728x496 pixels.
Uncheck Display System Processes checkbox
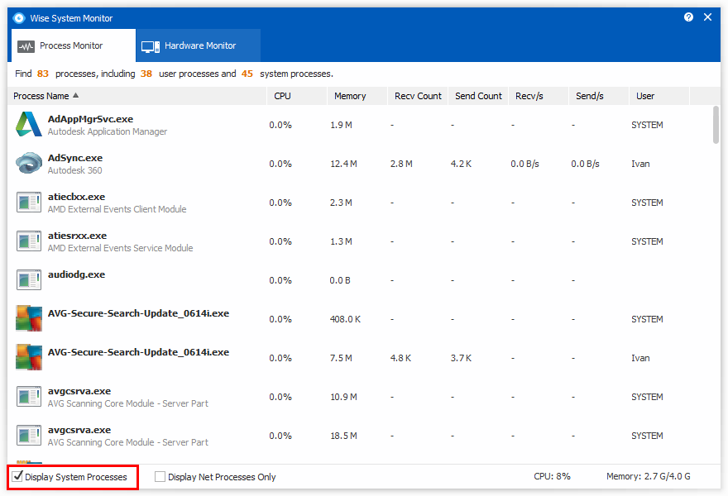tap(17, 476)
